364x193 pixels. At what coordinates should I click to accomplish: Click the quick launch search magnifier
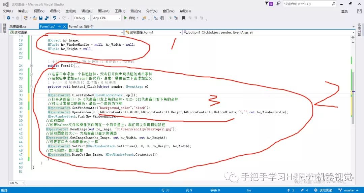(x=333, y=4)
